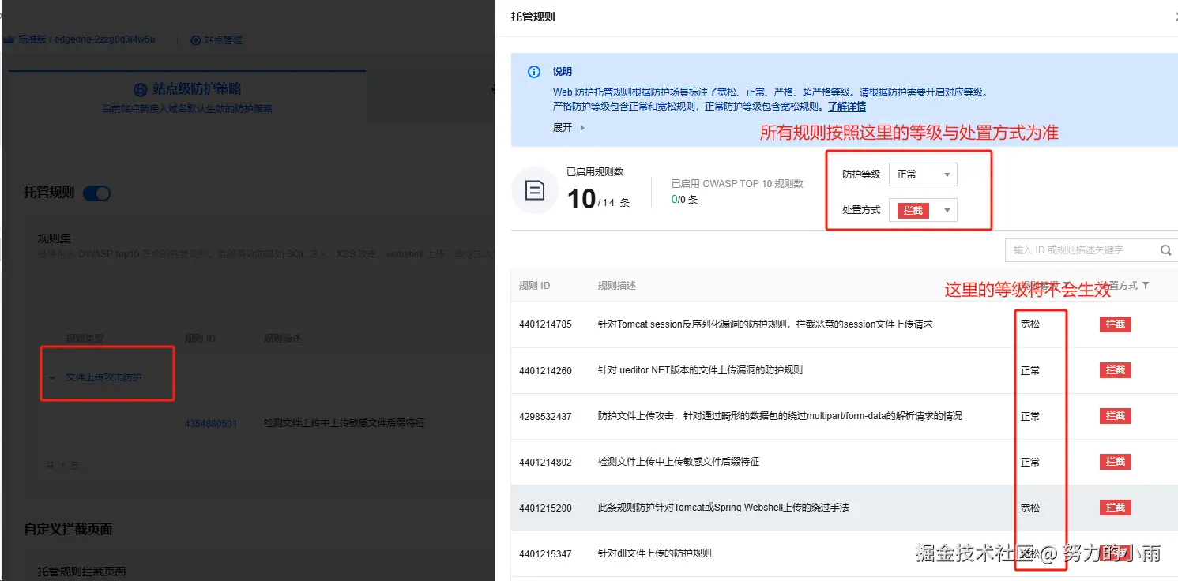Click 拦截 button for rule 4401214802

click(x=1115, y=462)
